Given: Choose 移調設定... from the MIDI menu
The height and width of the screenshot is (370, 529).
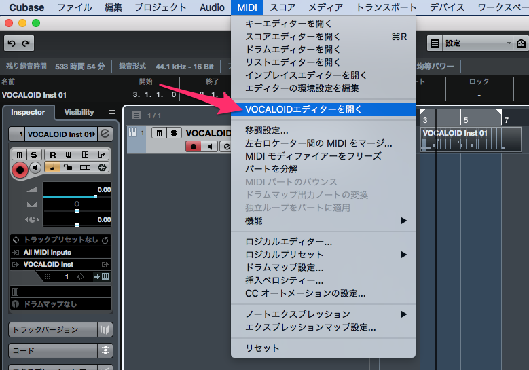Looking at the screenshot, I should pos(323,130).
